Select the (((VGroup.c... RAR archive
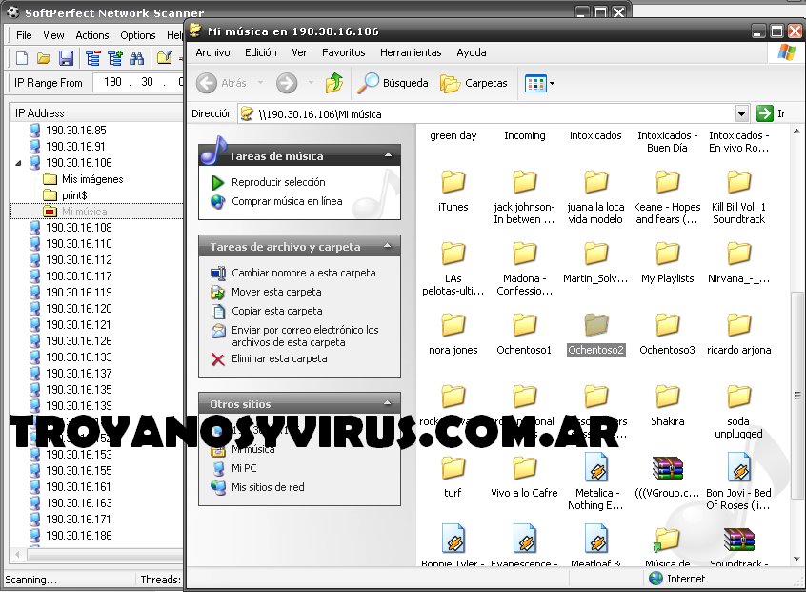Viewport: 806px width, 592px height. coord(667,468)
